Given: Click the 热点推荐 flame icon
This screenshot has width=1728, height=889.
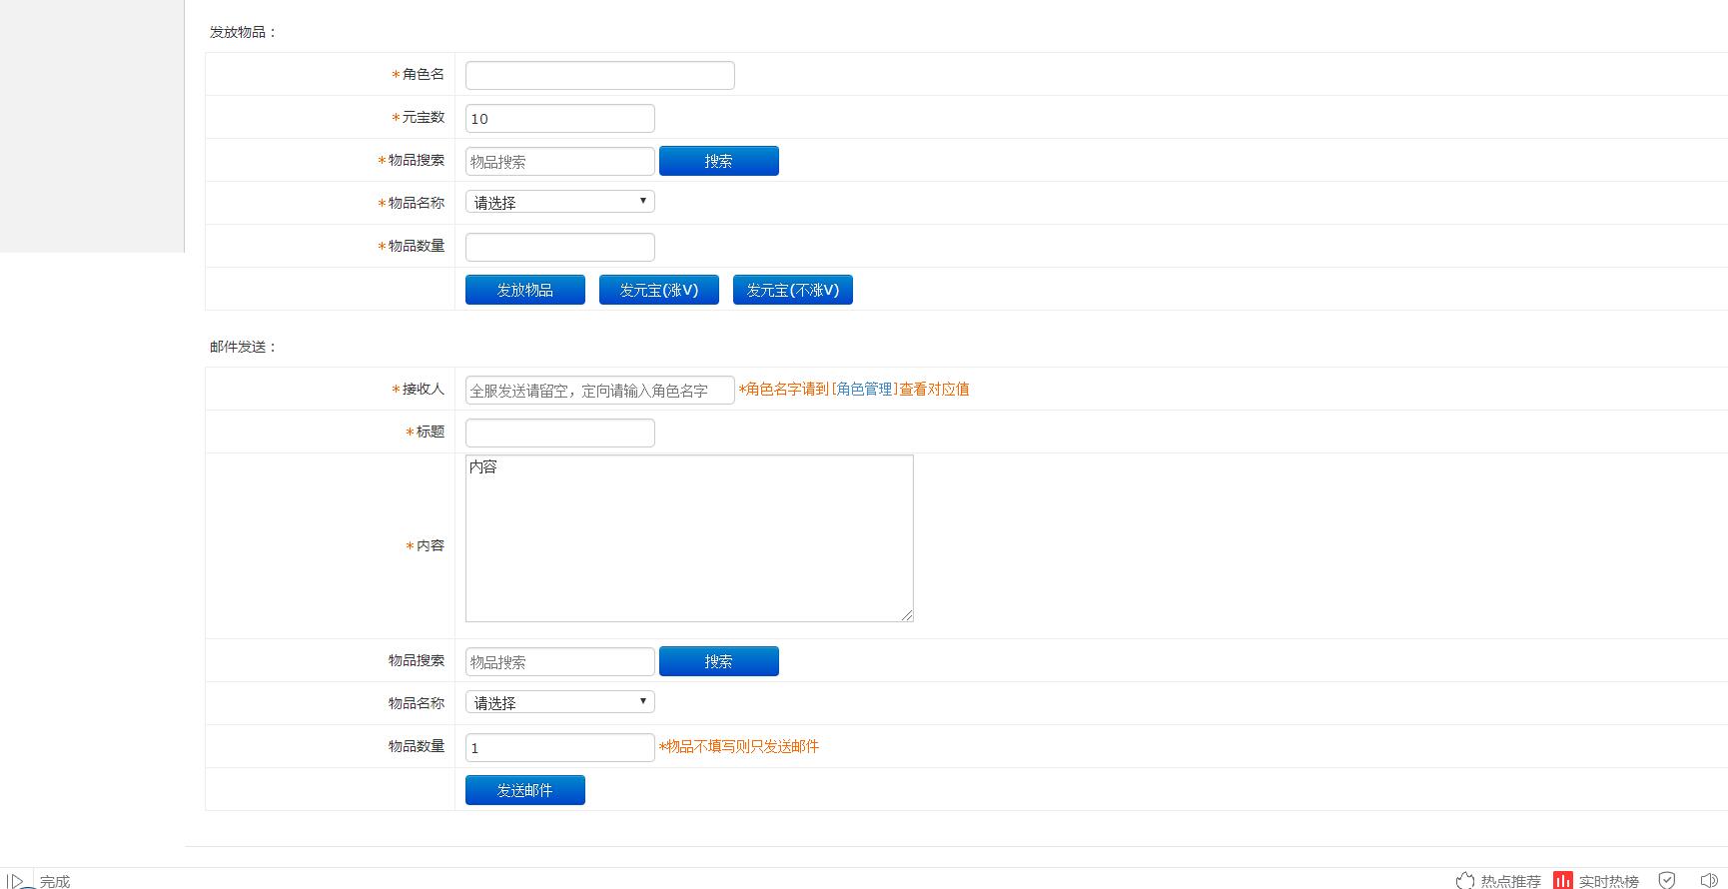Looking at the screenshot, I should 1465,880.
